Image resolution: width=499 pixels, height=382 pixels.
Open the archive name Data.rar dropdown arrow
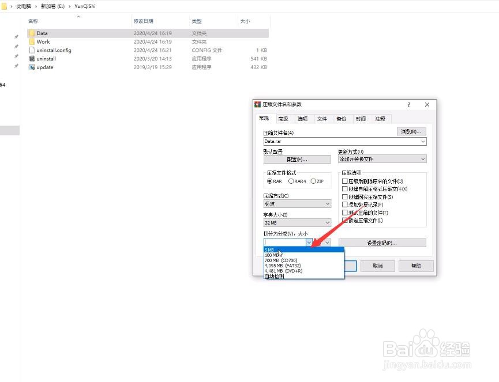click(423, 141)
